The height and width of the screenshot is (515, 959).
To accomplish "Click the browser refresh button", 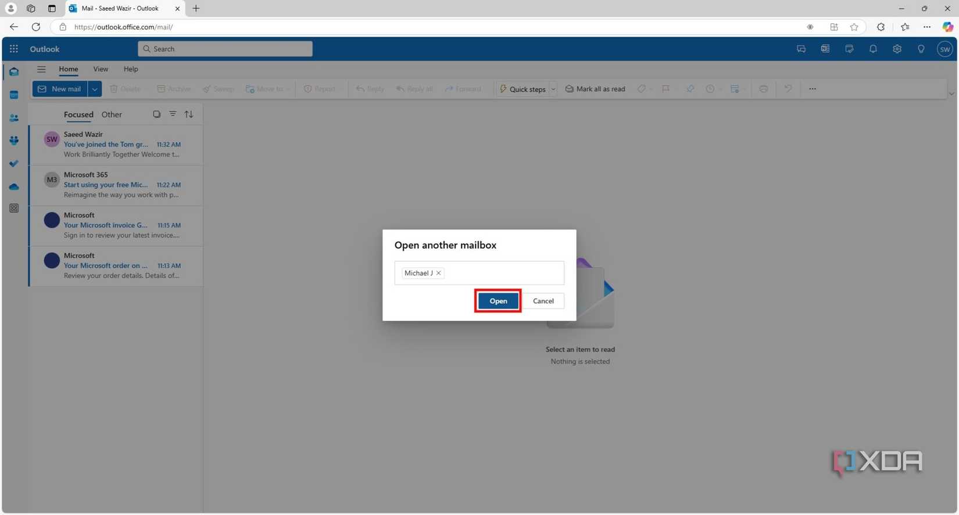I will point(36,27).
